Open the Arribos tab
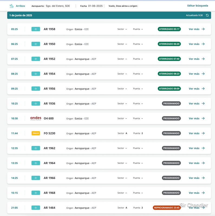Image resolution: width=215 pixels, height=216 pixels. pyautogui.click(x=20, y=6)
